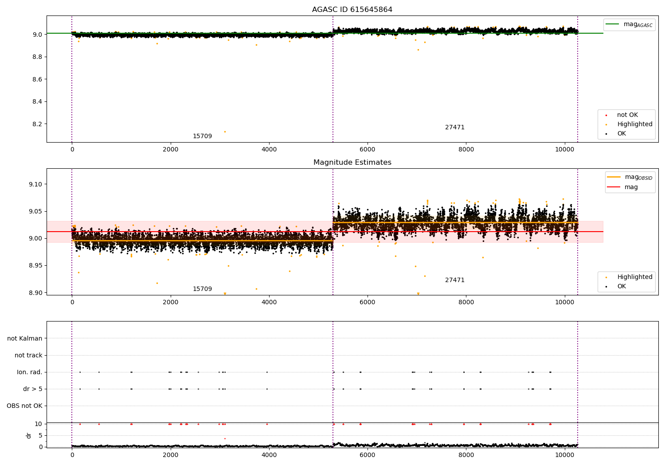This screenshot has width=665, height=465.
Task: Click the 8.2 tick on top plot y-axis
Action: pos(37,124)
